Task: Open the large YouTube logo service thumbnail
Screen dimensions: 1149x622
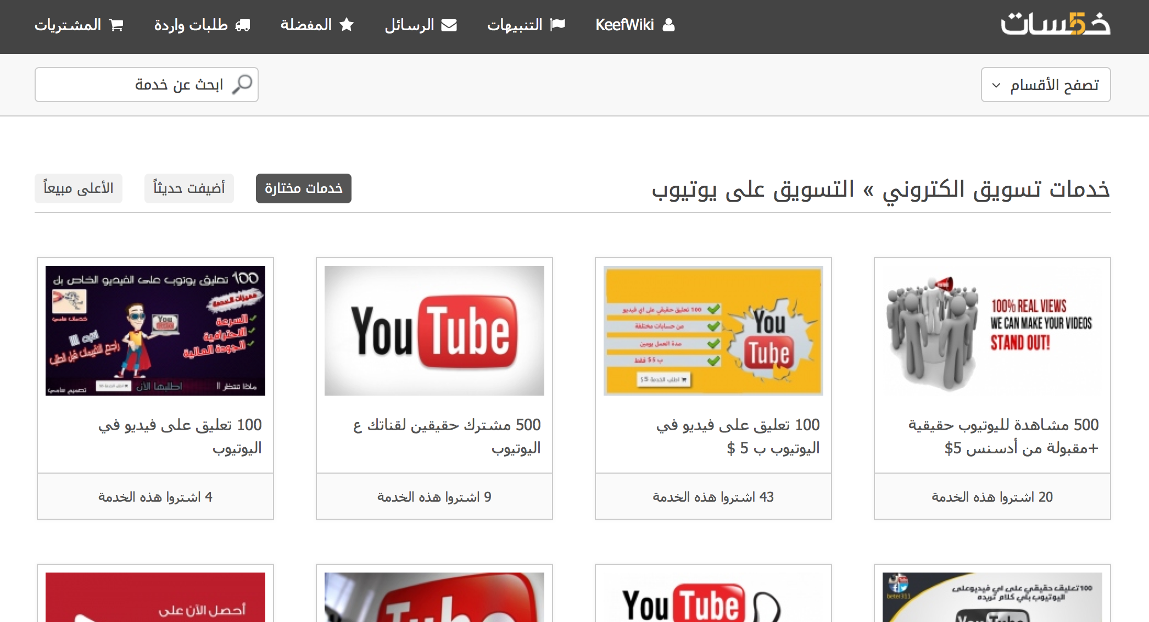Action: coord(434,331)
